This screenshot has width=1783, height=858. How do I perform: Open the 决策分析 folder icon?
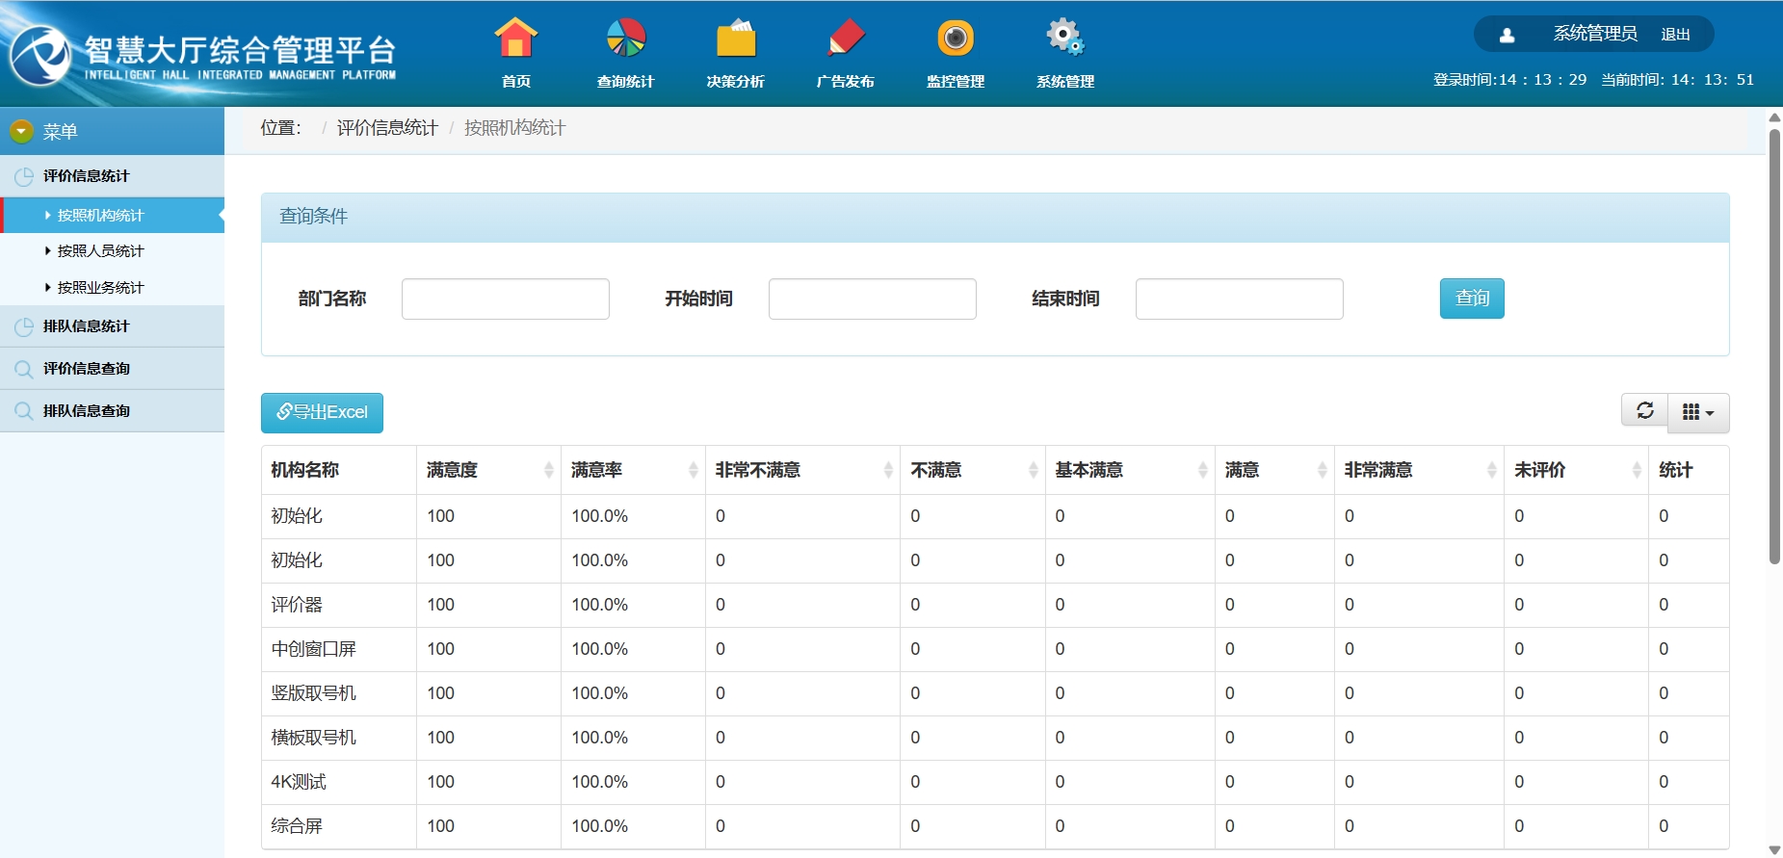click(736, 39)
